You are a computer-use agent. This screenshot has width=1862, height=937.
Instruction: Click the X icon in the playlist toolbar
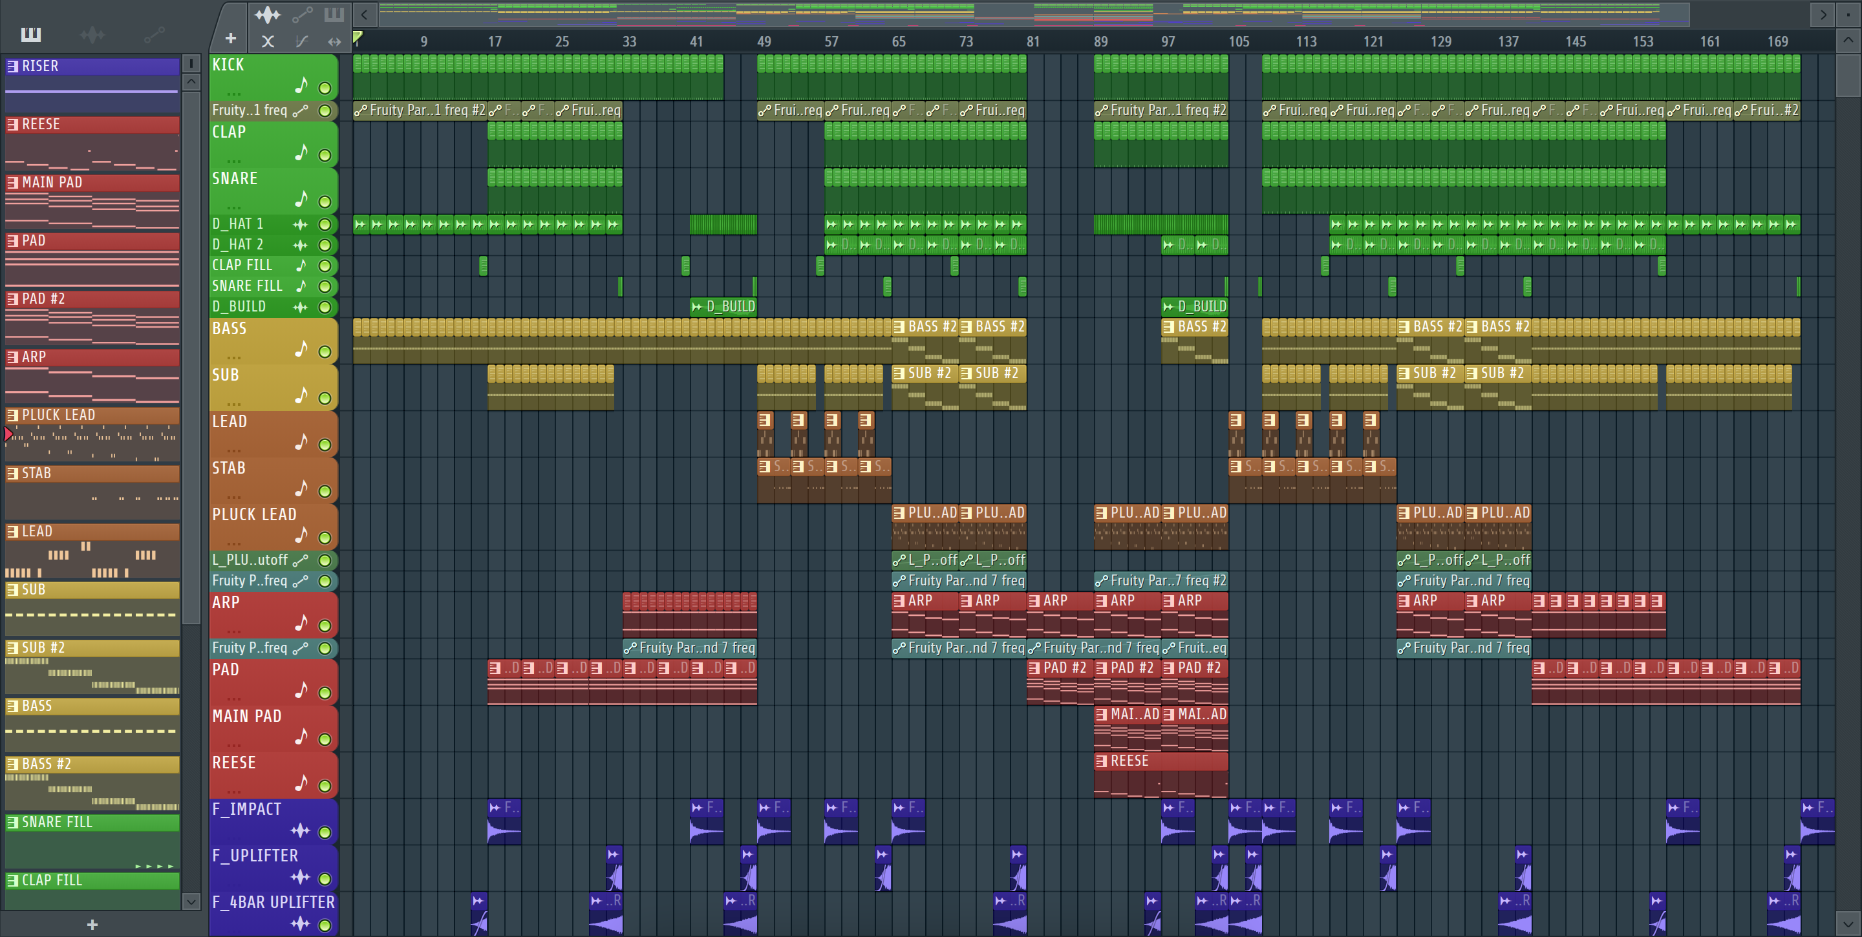click(268, 41)
